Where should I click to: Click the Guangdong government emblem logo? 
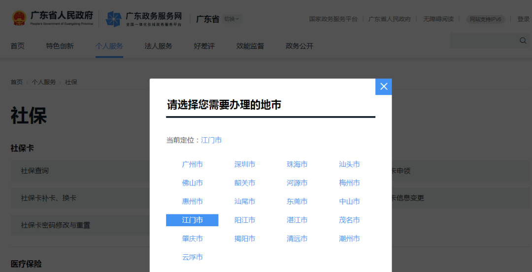pos(19,18)
